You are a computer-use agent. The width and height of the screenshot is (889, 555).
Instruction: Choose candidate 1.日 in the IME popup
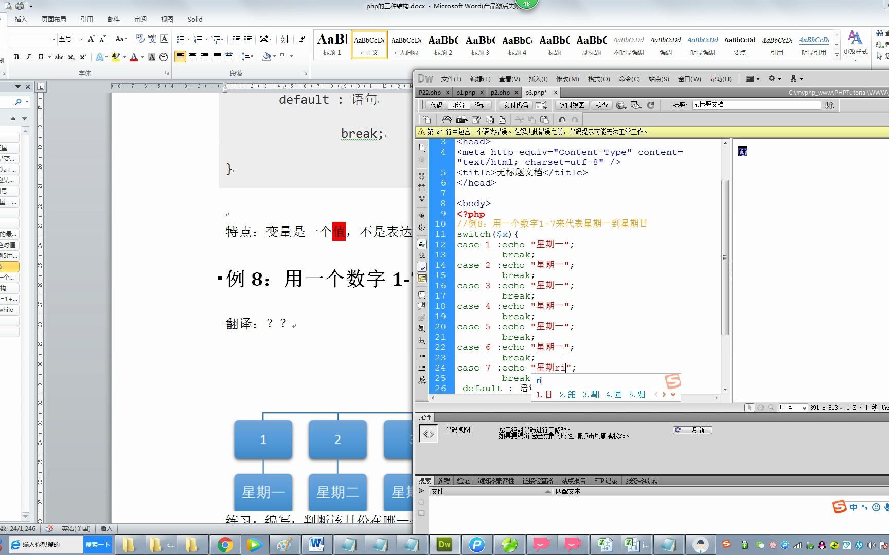[x=544, y=395]
